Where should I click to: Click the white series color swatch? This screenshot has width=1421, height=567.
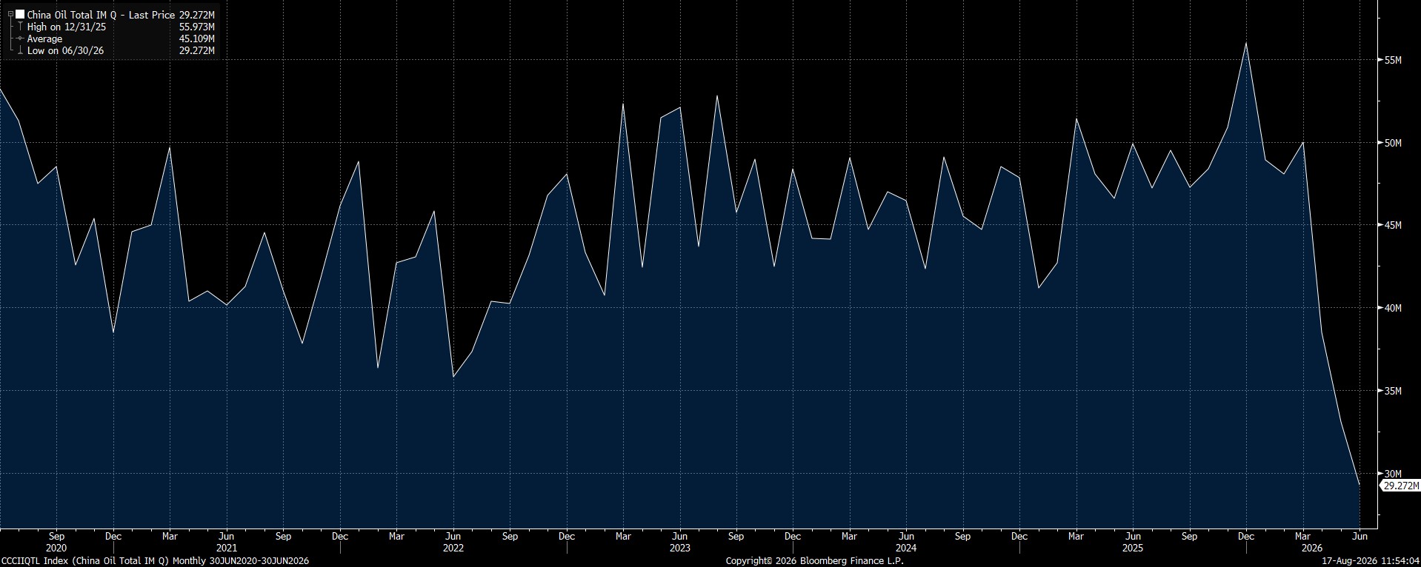20,14
